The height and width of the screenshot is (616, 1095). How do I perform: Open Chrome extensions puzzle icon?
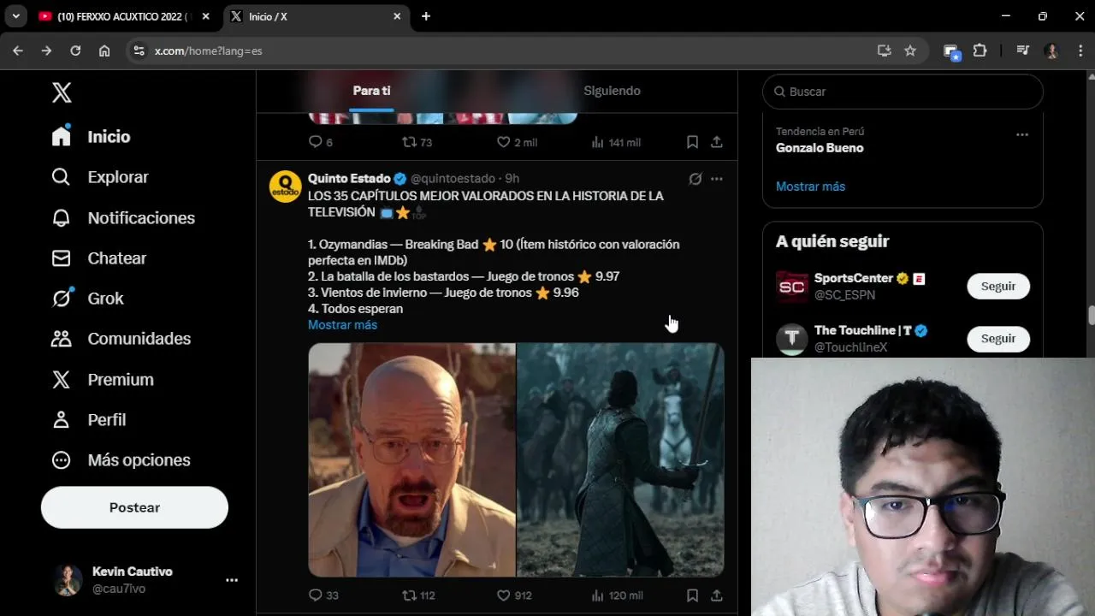(x=980, y=50)
